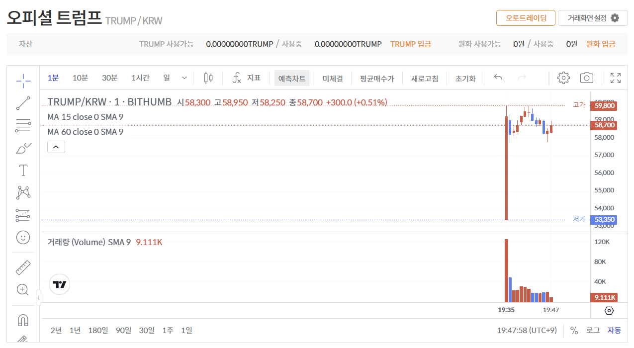
Task: Activate the zoom-in magnifier tool
Action: (23, 289)
